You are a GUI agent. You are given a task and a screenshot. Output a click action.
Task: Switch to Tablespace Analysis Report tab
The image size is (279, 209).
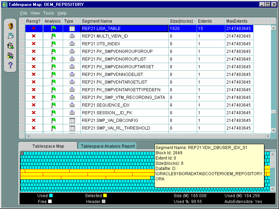108,146
